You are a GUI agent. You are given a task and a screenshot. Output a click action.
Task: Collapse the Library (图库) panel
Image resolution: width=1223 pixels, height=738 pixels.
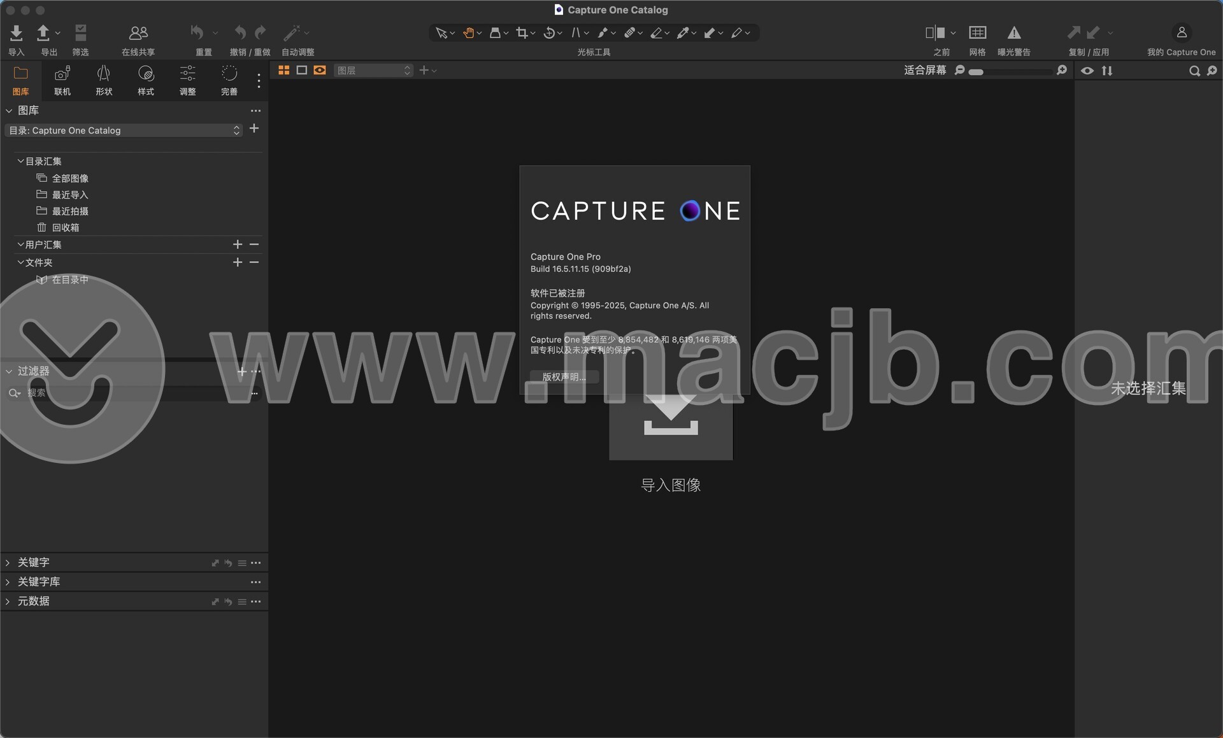pyautogui.click(x=9, y=111)
